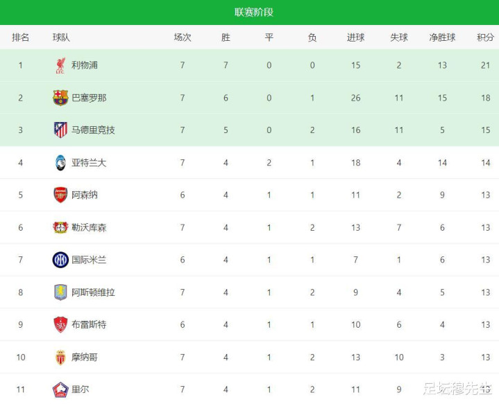The image size is (499, 404).
Task: Sort by the 净胜球 column header
Action: click(x=442, y=37)
